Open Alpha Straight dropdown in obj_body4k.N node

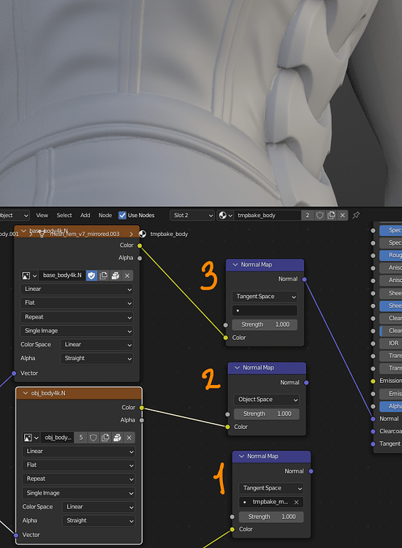click(99, 521)
